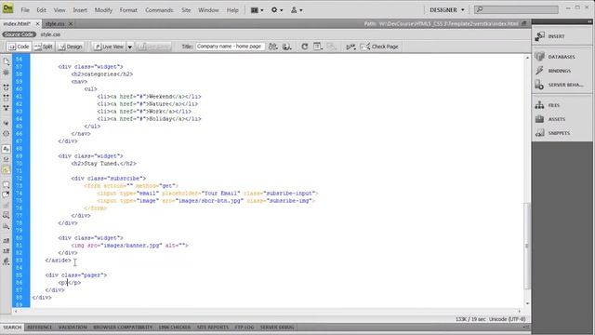Viewport: 595px width, 335px height.
Task: Click the Visual Aids icon
Action: (x=332, y=47)
